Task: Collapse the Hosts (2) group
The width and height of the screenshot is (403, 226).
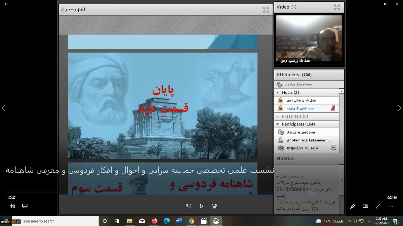Action: pos(278,92)
